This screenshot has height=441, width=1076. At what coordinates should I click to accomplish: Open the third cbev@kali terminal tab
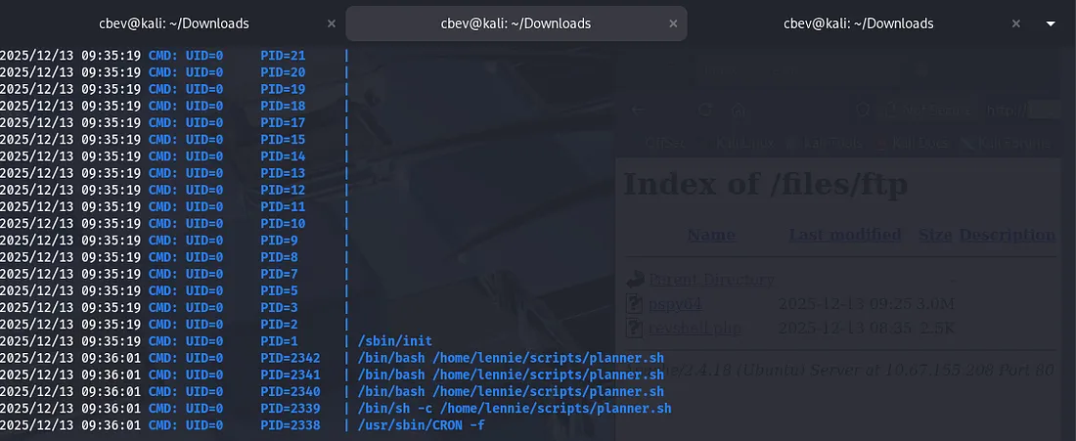coord(858,23)
